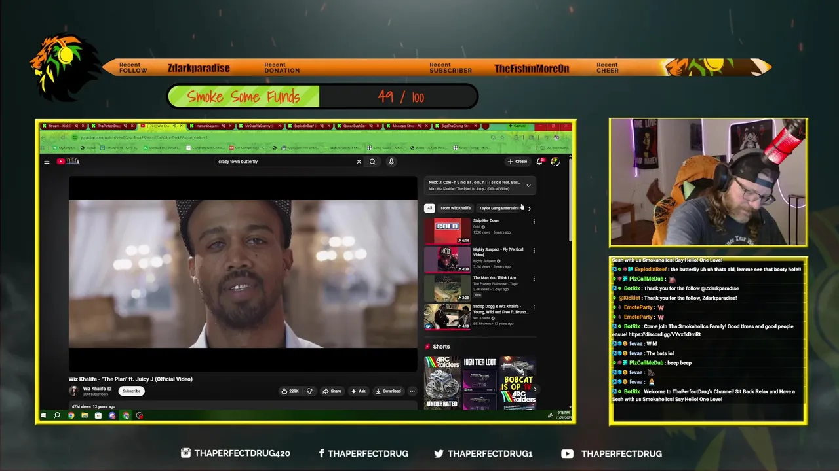Open options for Snoop Dogg & Wiz Khalifa video

tap(534, 307)
